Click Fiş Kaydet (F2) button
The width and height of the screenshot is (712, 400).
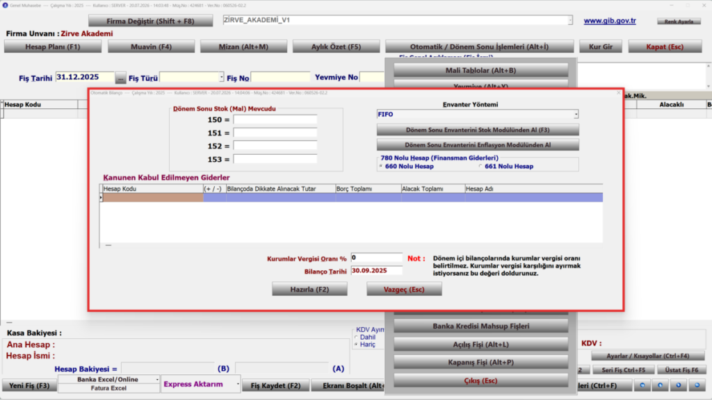pyautogui.click(x=275, y=385)
